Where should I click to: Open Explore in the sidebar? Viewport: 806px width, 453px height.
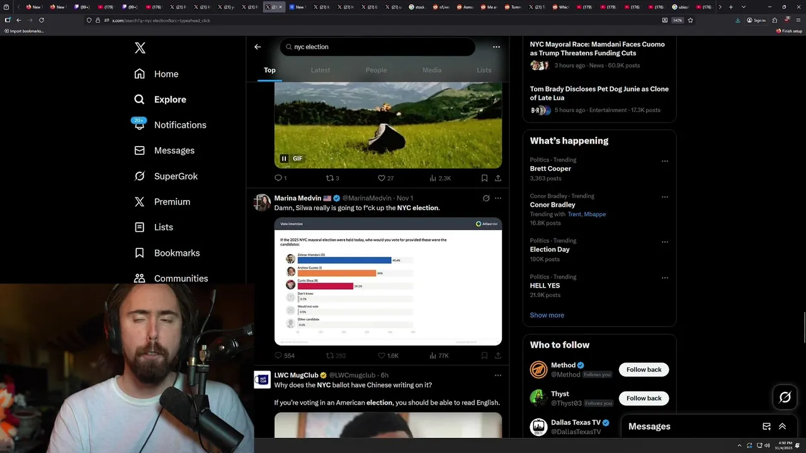tap(160, 99)
